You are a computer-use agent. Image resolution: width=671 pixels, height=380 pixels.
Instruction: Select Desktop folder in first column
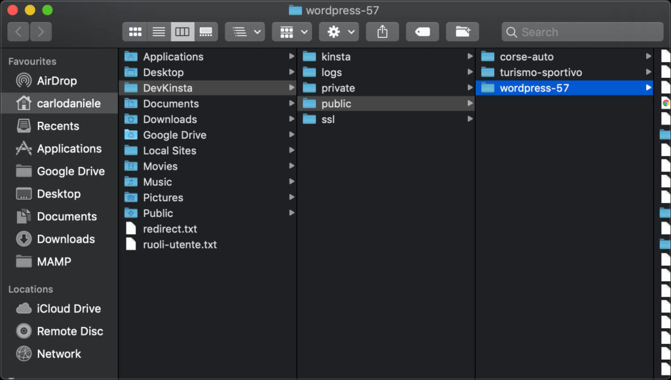[x=208, y=72]
